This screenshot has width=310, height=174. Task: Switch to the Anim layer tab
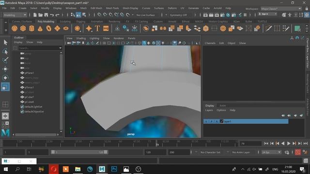coord(223,105)
